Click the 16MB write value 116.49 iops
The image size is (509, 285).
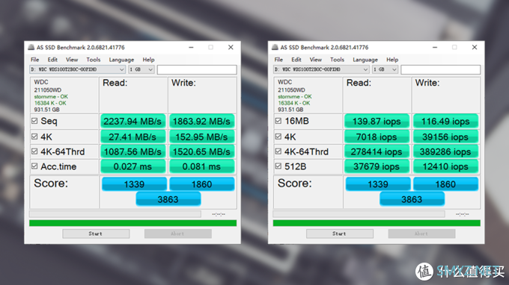(445, 122)
